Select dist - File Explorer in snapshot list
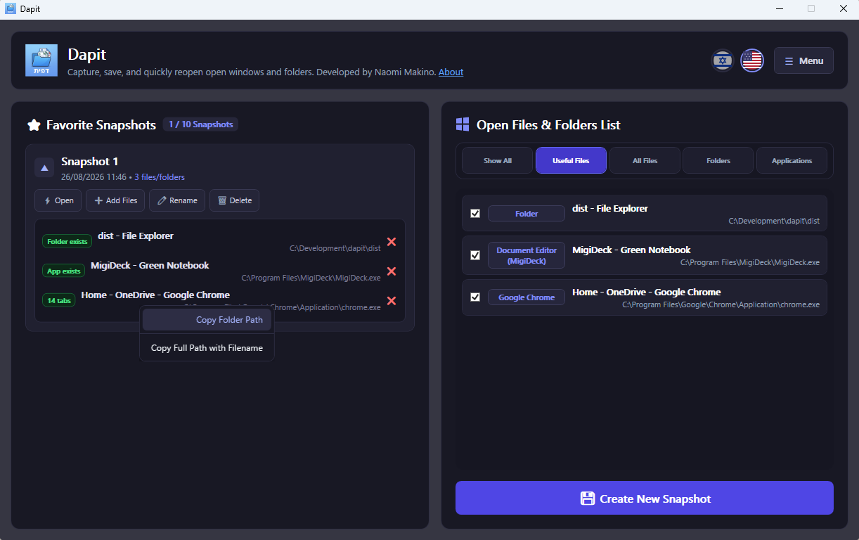This screenshot has height=540, width=859. [x=136, y=236]
